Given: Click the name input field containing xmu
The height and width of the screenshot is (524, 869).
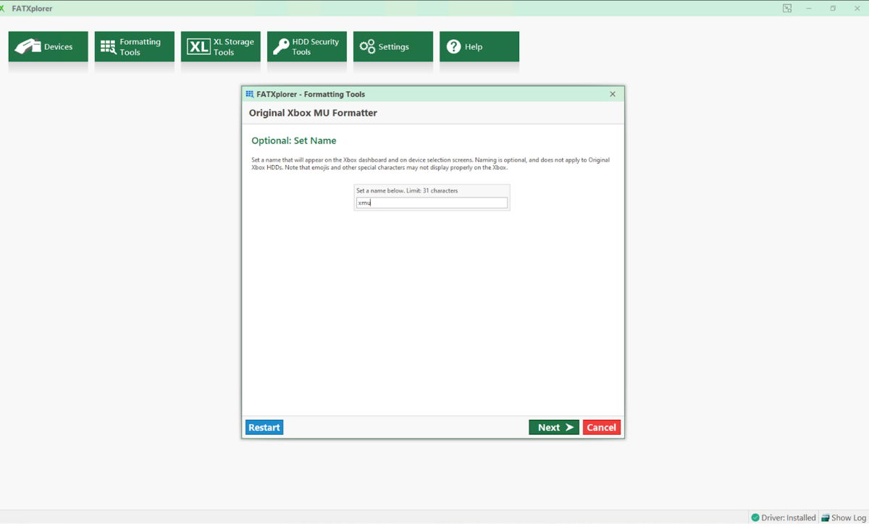Looking at the screenshot, I should point(432,203).
